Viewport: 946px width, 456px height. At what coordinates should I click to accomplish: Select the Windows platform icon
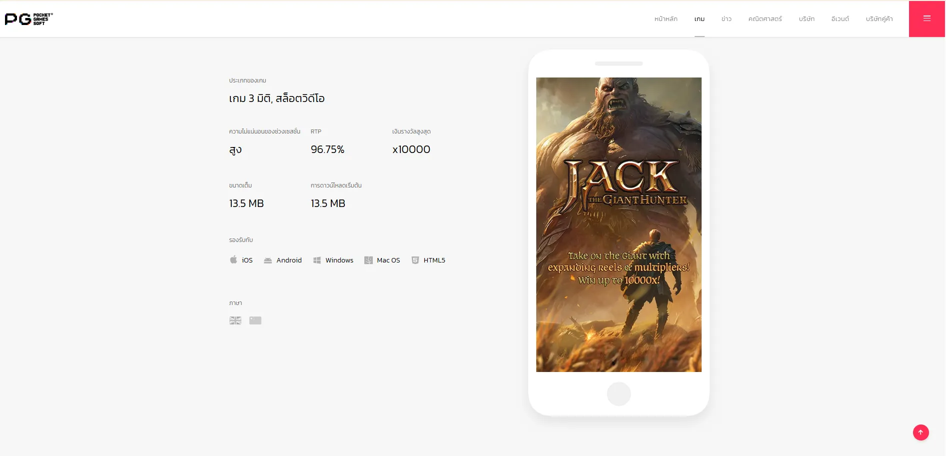[x=317, y=259]
